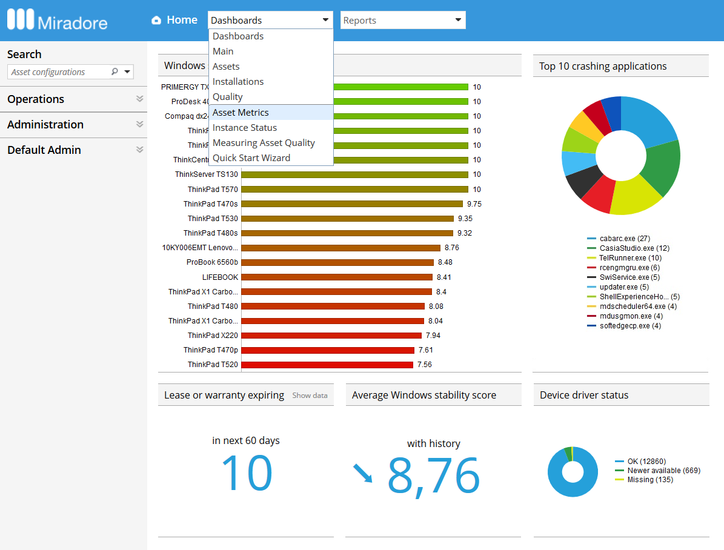Image resolution: width=724 pixels, height=550 pixels.
Task: Click the OK (12860) legend entry
Action: [640, 462]
